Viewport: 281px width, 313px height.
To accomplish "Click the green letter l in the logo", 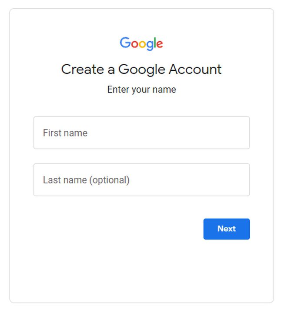I will tap(155, 43).
